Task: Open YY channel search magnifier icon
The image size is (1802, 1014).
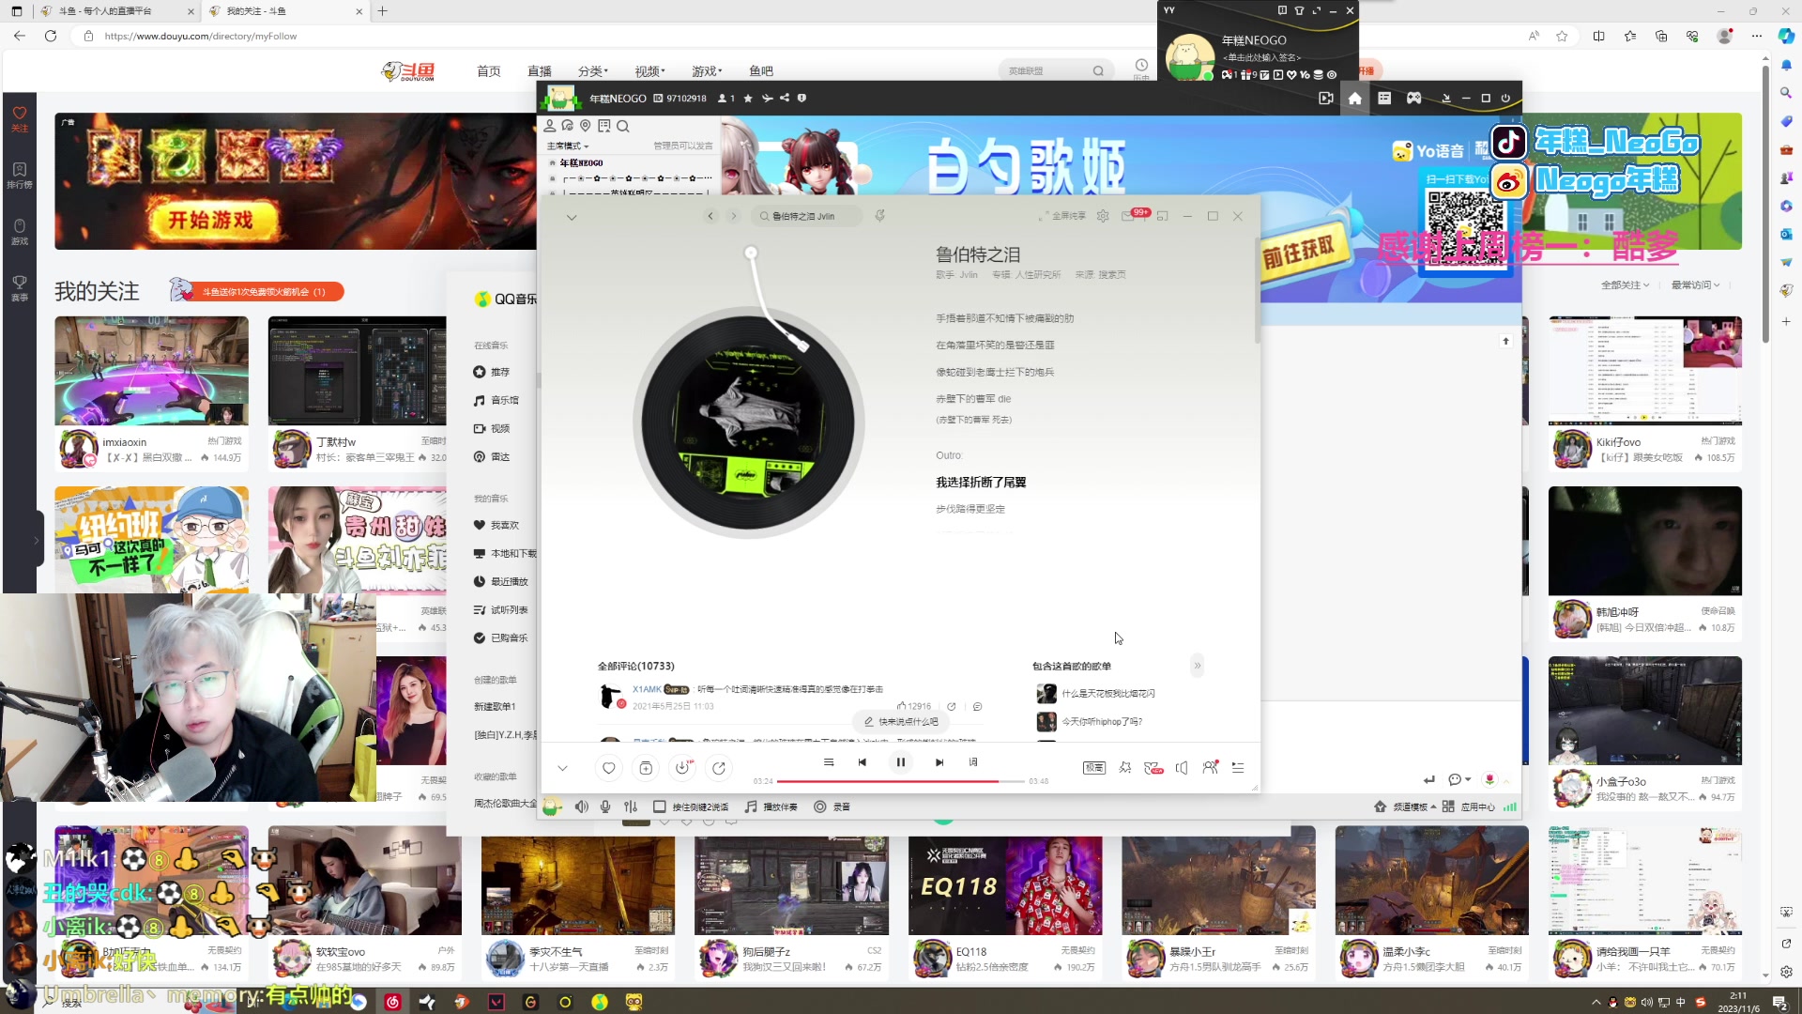Action: click(x=623, y=126)
